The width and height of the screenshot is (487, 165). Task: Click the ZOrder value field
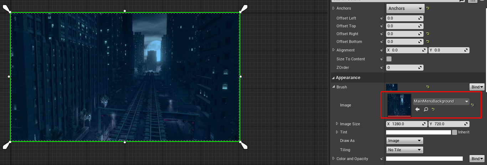405,67
